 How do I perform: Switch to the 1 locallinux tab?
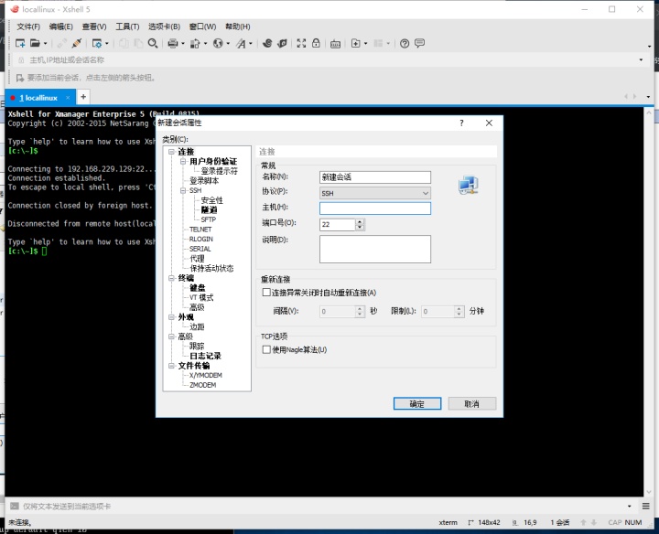click(x=38, y=98)
